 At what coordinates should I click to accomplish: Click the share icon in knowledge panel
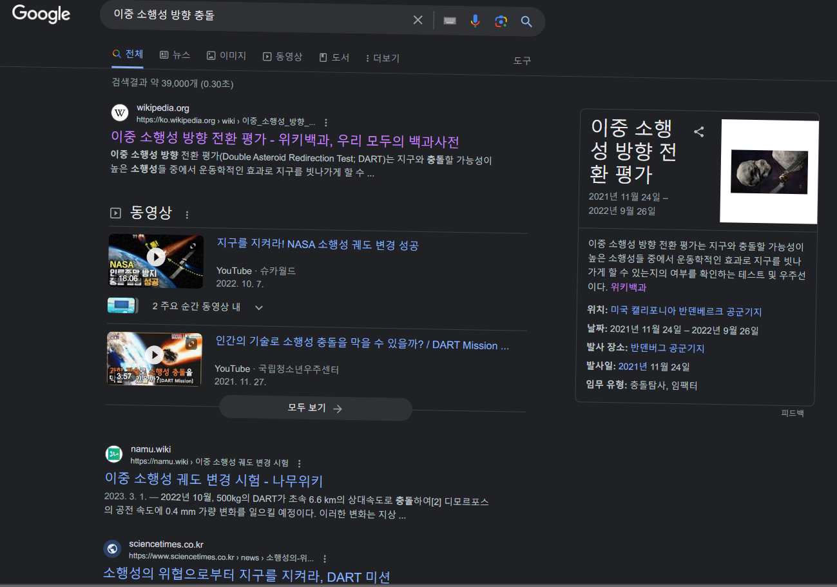698,132
